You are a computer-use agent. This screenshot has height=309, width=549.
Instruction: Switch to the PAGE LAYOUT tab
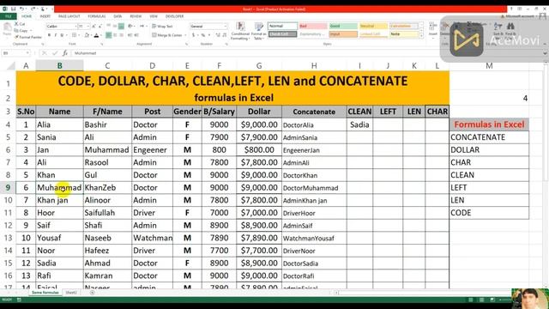[69, 16]
